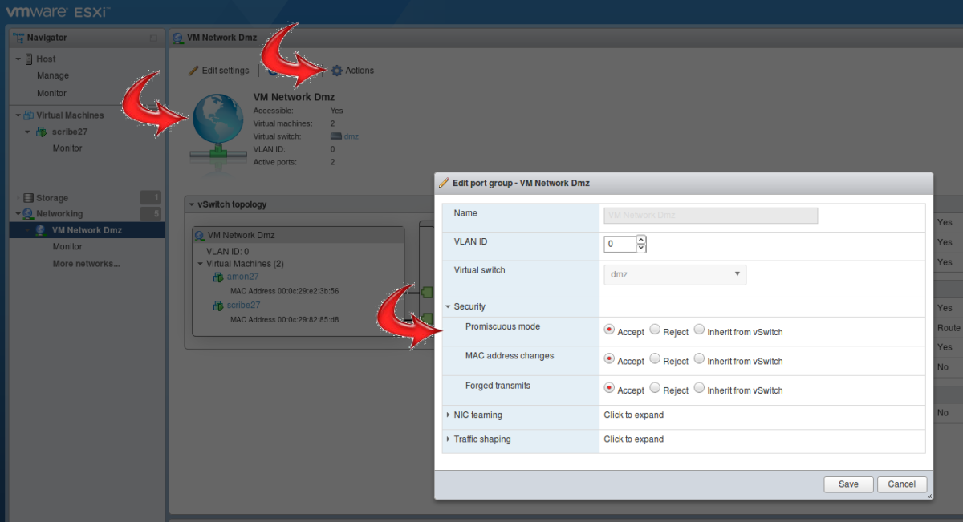Click the VMware ESXi logo
Image resolution: width=963 pixels, height=522 pixels.
click(x=58, y=12)
